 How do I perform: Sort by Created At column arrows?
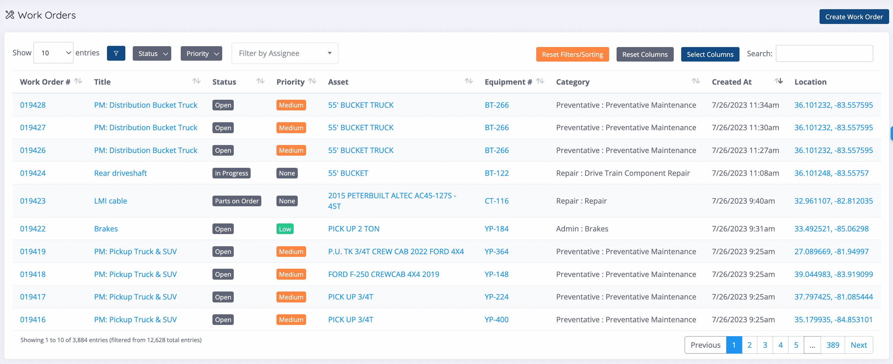pos(779,81)
